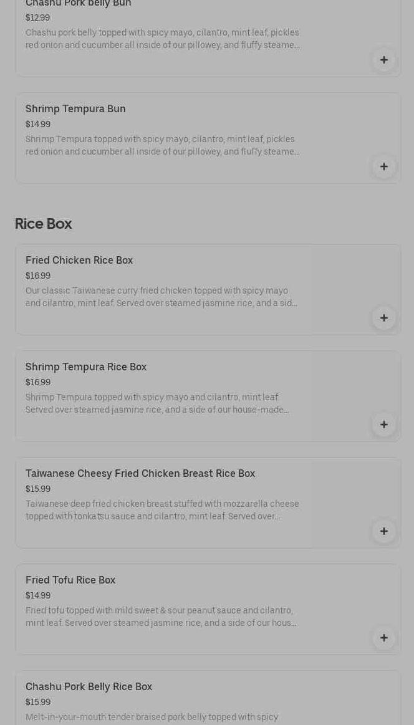
Task: Click Shrimp Tempura Rice Box description text
Action: pos(157,404)
